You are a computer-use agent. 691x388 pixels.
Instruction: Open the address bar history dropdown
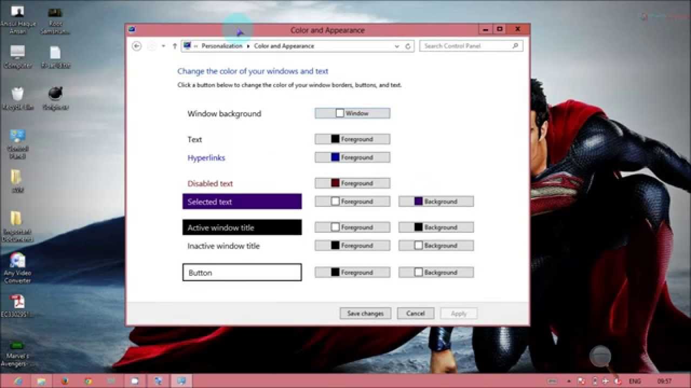click(397, 46)
